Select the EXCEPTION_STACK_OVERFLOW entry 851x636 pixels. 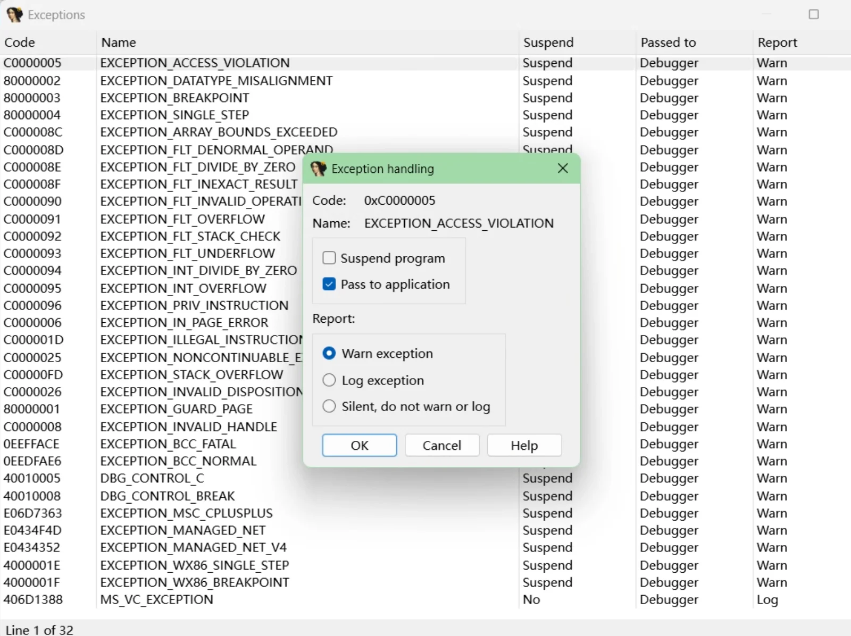point(191,375)
